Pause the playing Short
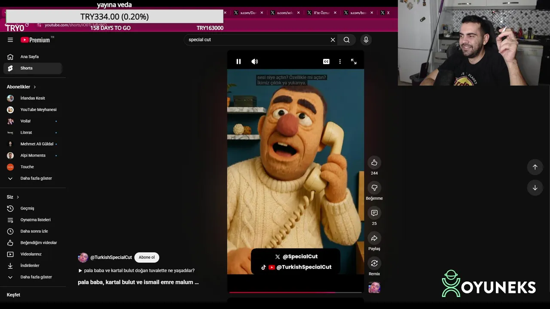The width and height of the screenshot is (550, 309). [238, 61]
